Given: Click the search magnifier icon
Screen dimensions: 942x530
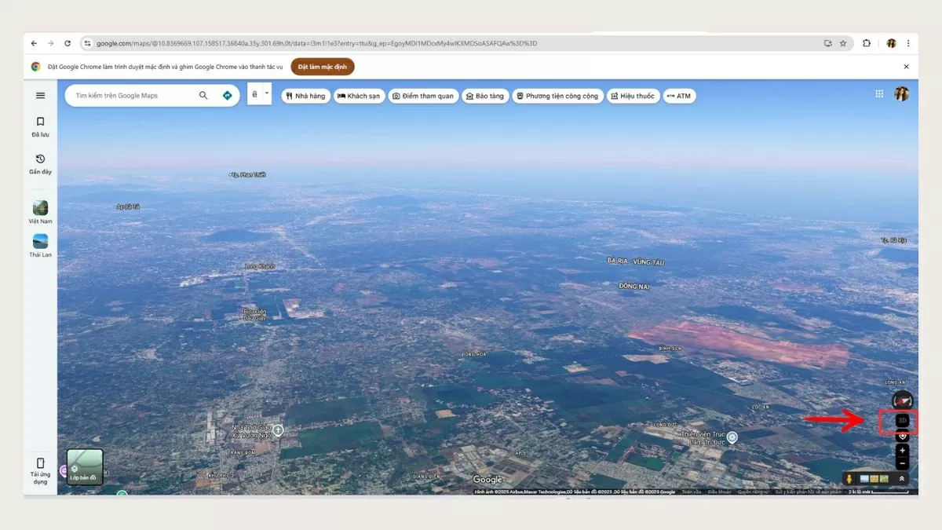Looking at the screenshot, I should click(203, 96).
